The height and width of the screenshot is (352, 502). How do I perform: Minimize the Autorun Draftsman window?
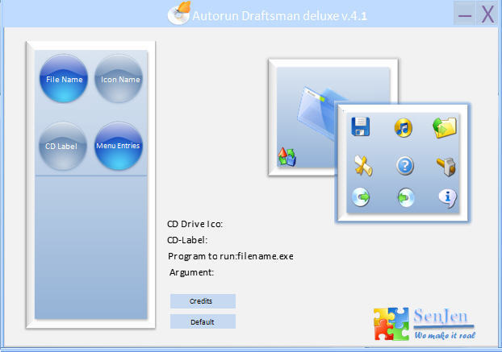tap(464, 14)
